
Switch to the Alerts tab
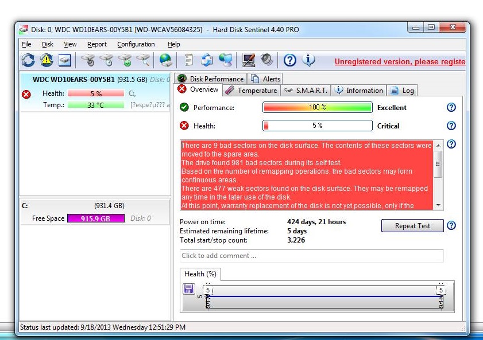(265, 79)
